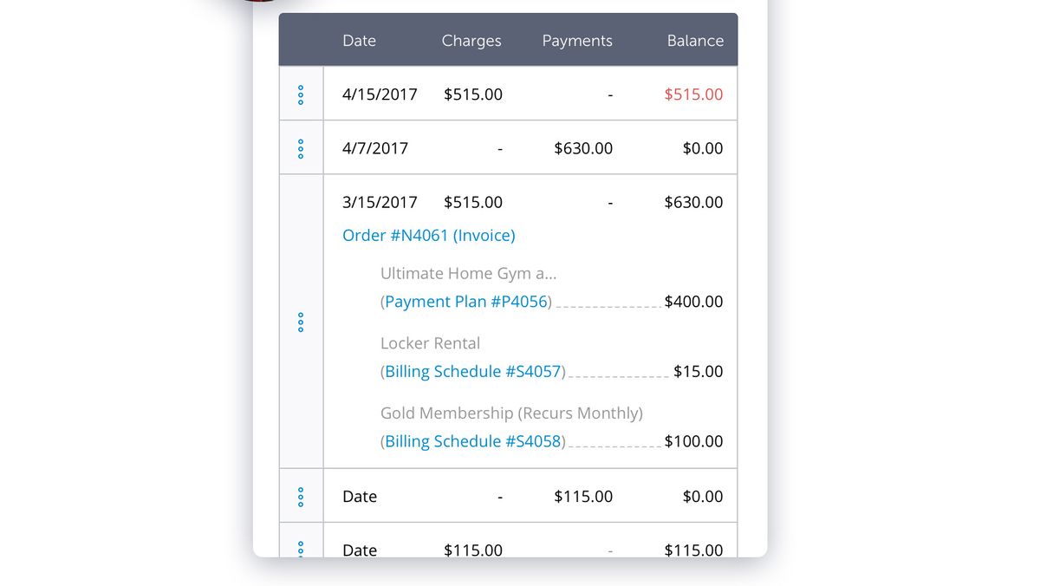Sort table by the Date column header
This screenshot has height=586, width=1040.
[359, 40]
